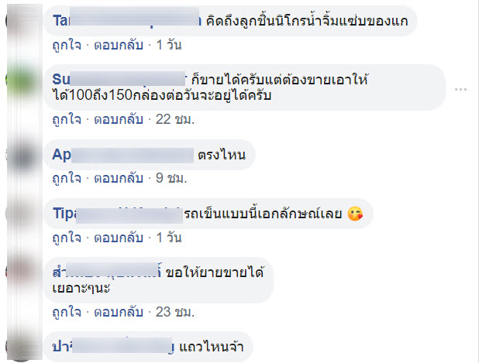Like the comment about ลูกชิ้นนิโกร

(67, 45)
